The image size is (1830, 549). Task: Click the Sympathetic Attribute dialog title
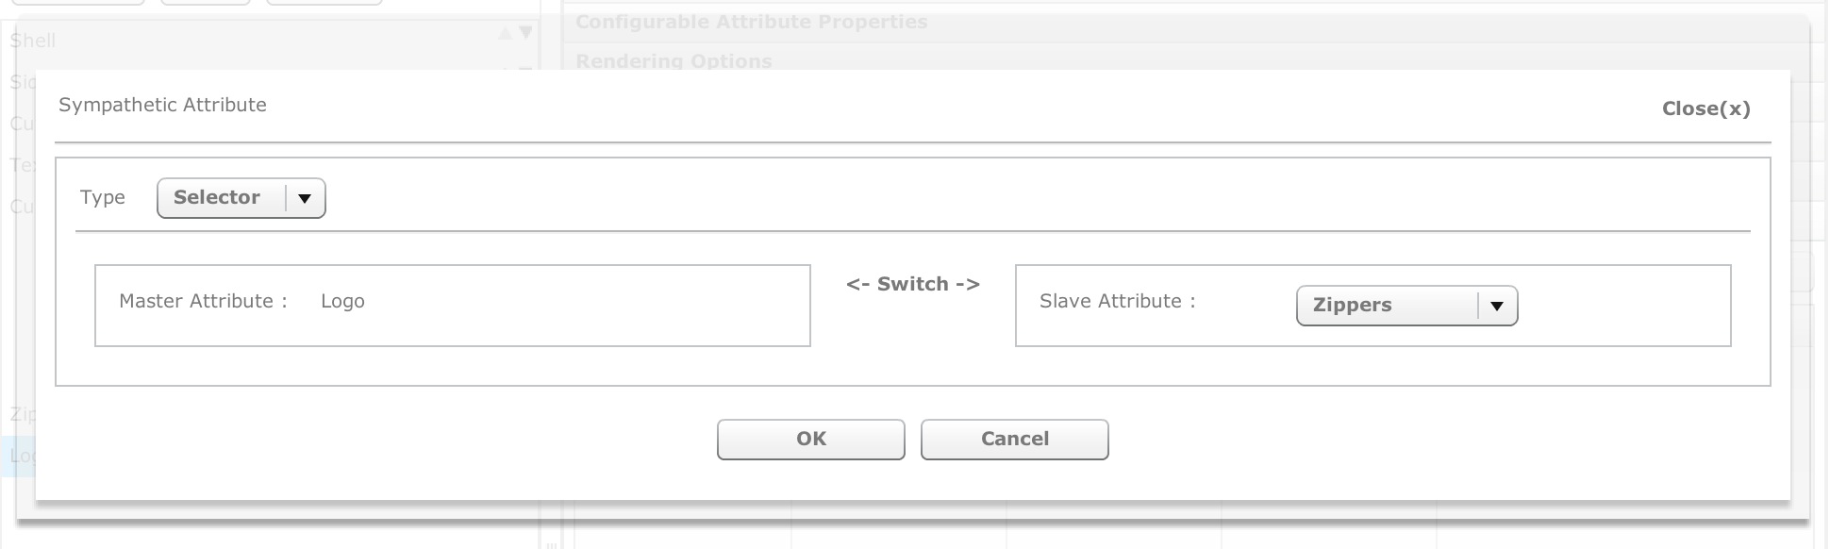click(x=162, y=105)
